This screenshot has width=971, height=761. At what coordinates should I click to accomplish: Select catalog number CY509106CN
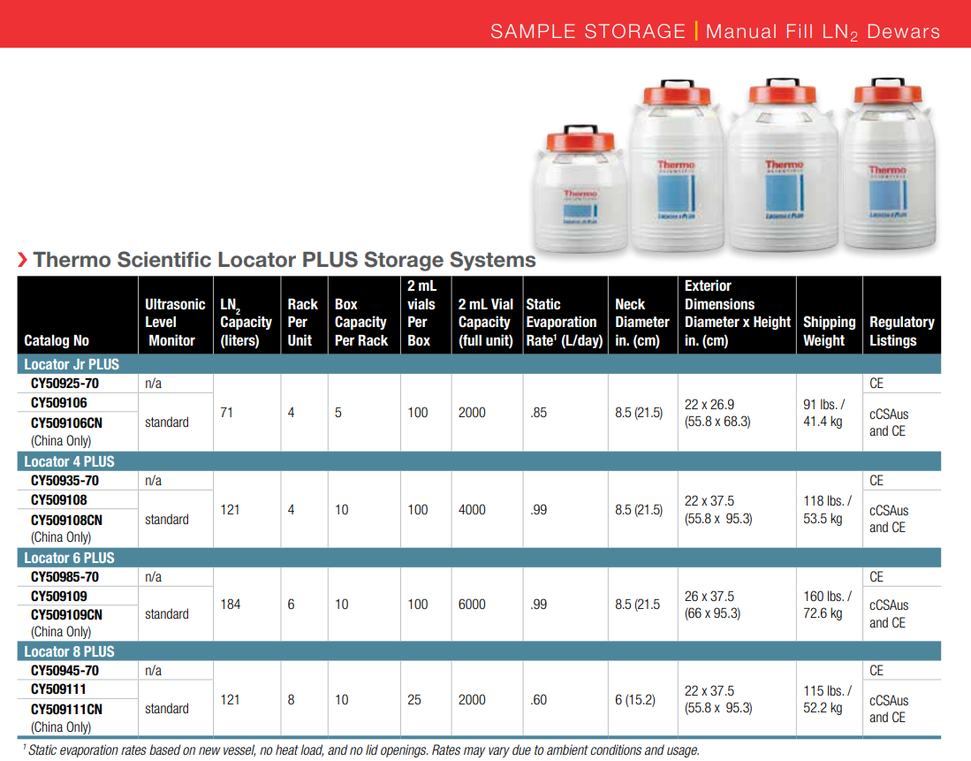(x=66, y=423)
